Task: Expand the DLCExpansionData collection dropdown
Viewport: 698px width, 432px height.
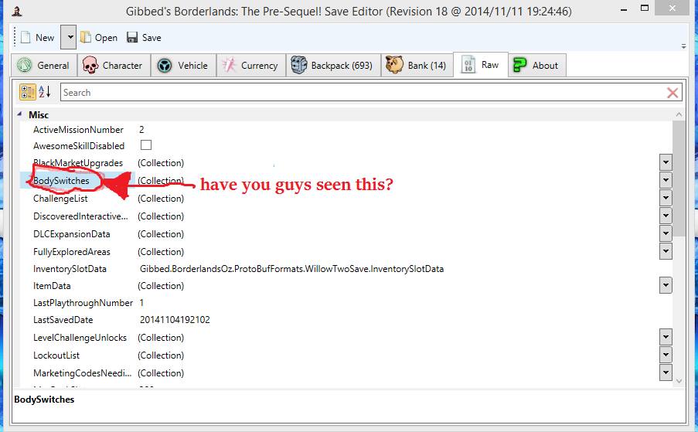Action: [666, 233]
